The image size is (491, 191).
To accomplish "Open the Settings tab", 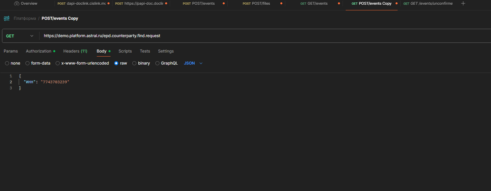I will [166, 51].
